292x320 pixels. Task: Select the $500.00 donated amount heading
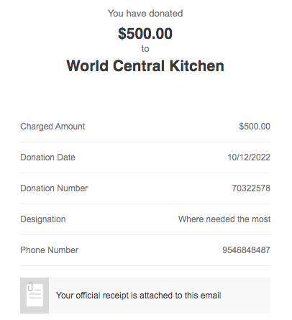click(x=145, y=33)
